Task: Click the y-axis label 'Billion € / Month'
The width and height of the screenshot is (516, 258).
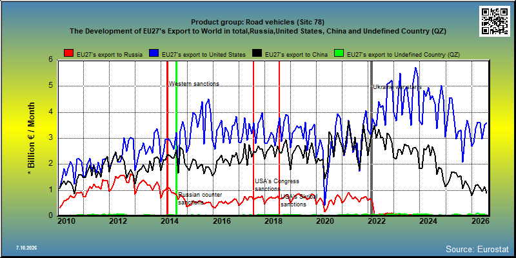Action: click(x=31, y=138)
